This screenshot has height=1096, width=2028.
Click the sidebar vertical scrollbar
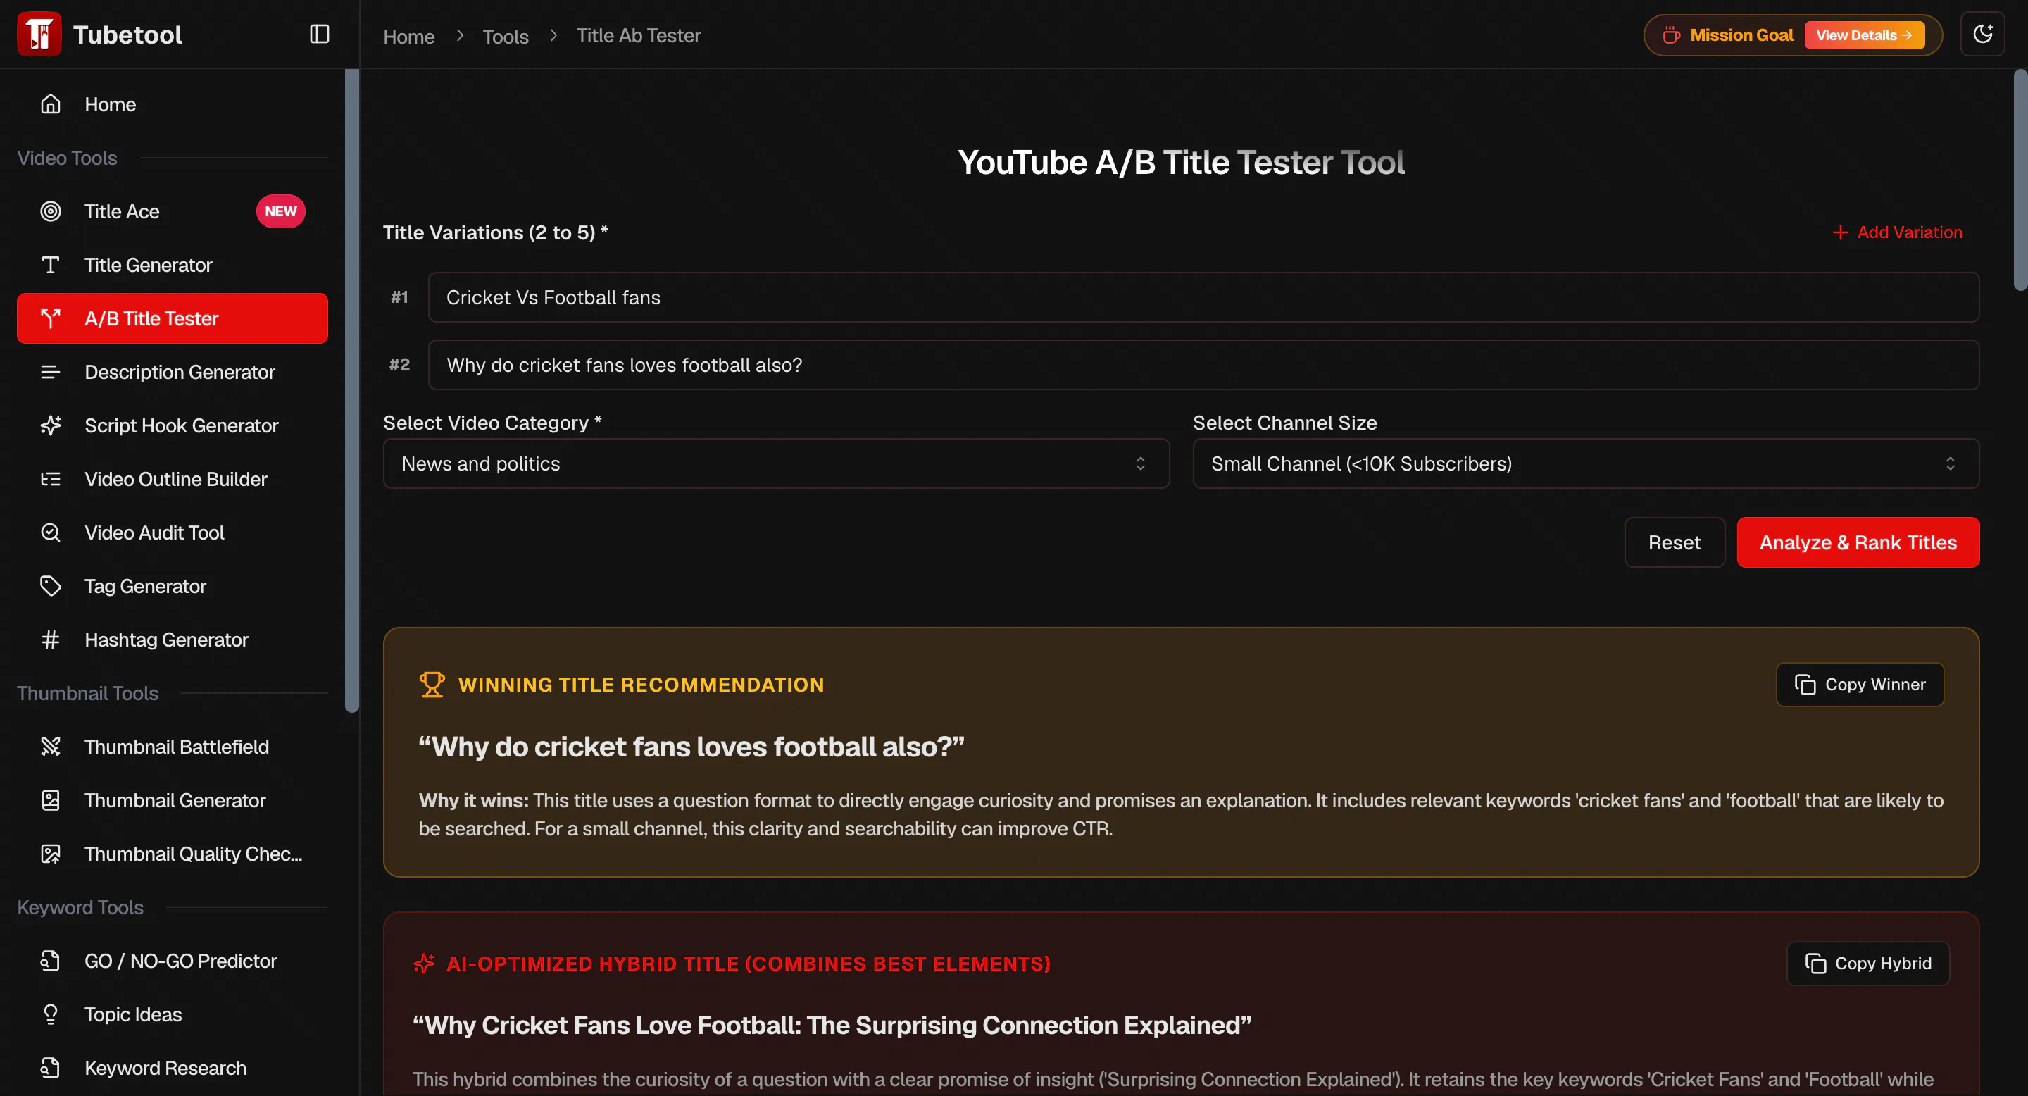(x=352, y=390)
